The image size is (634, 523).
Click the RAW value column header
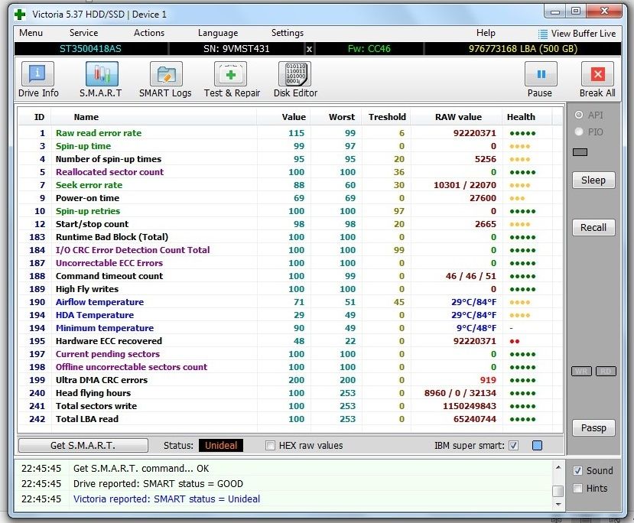point(458,117)
